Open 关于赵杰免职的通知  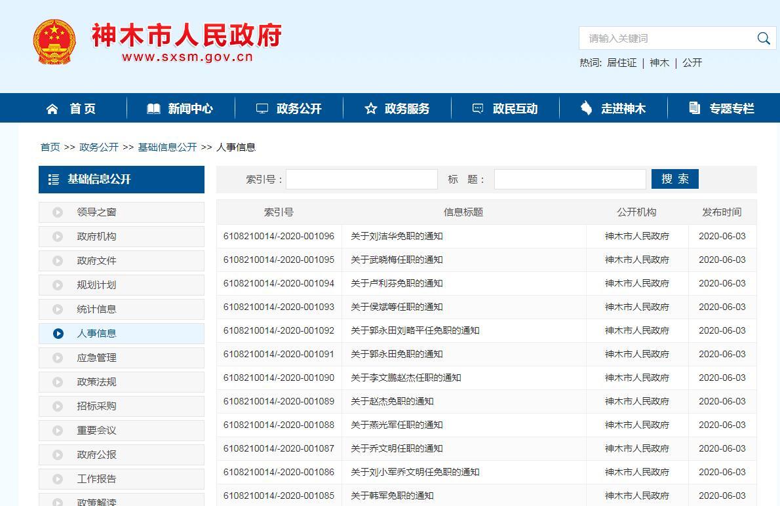pos(393,402)
